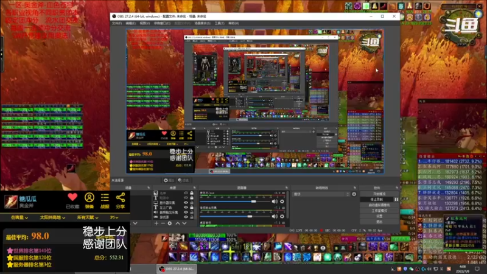Open the Windows notification center icon

[x=477, y=269]
